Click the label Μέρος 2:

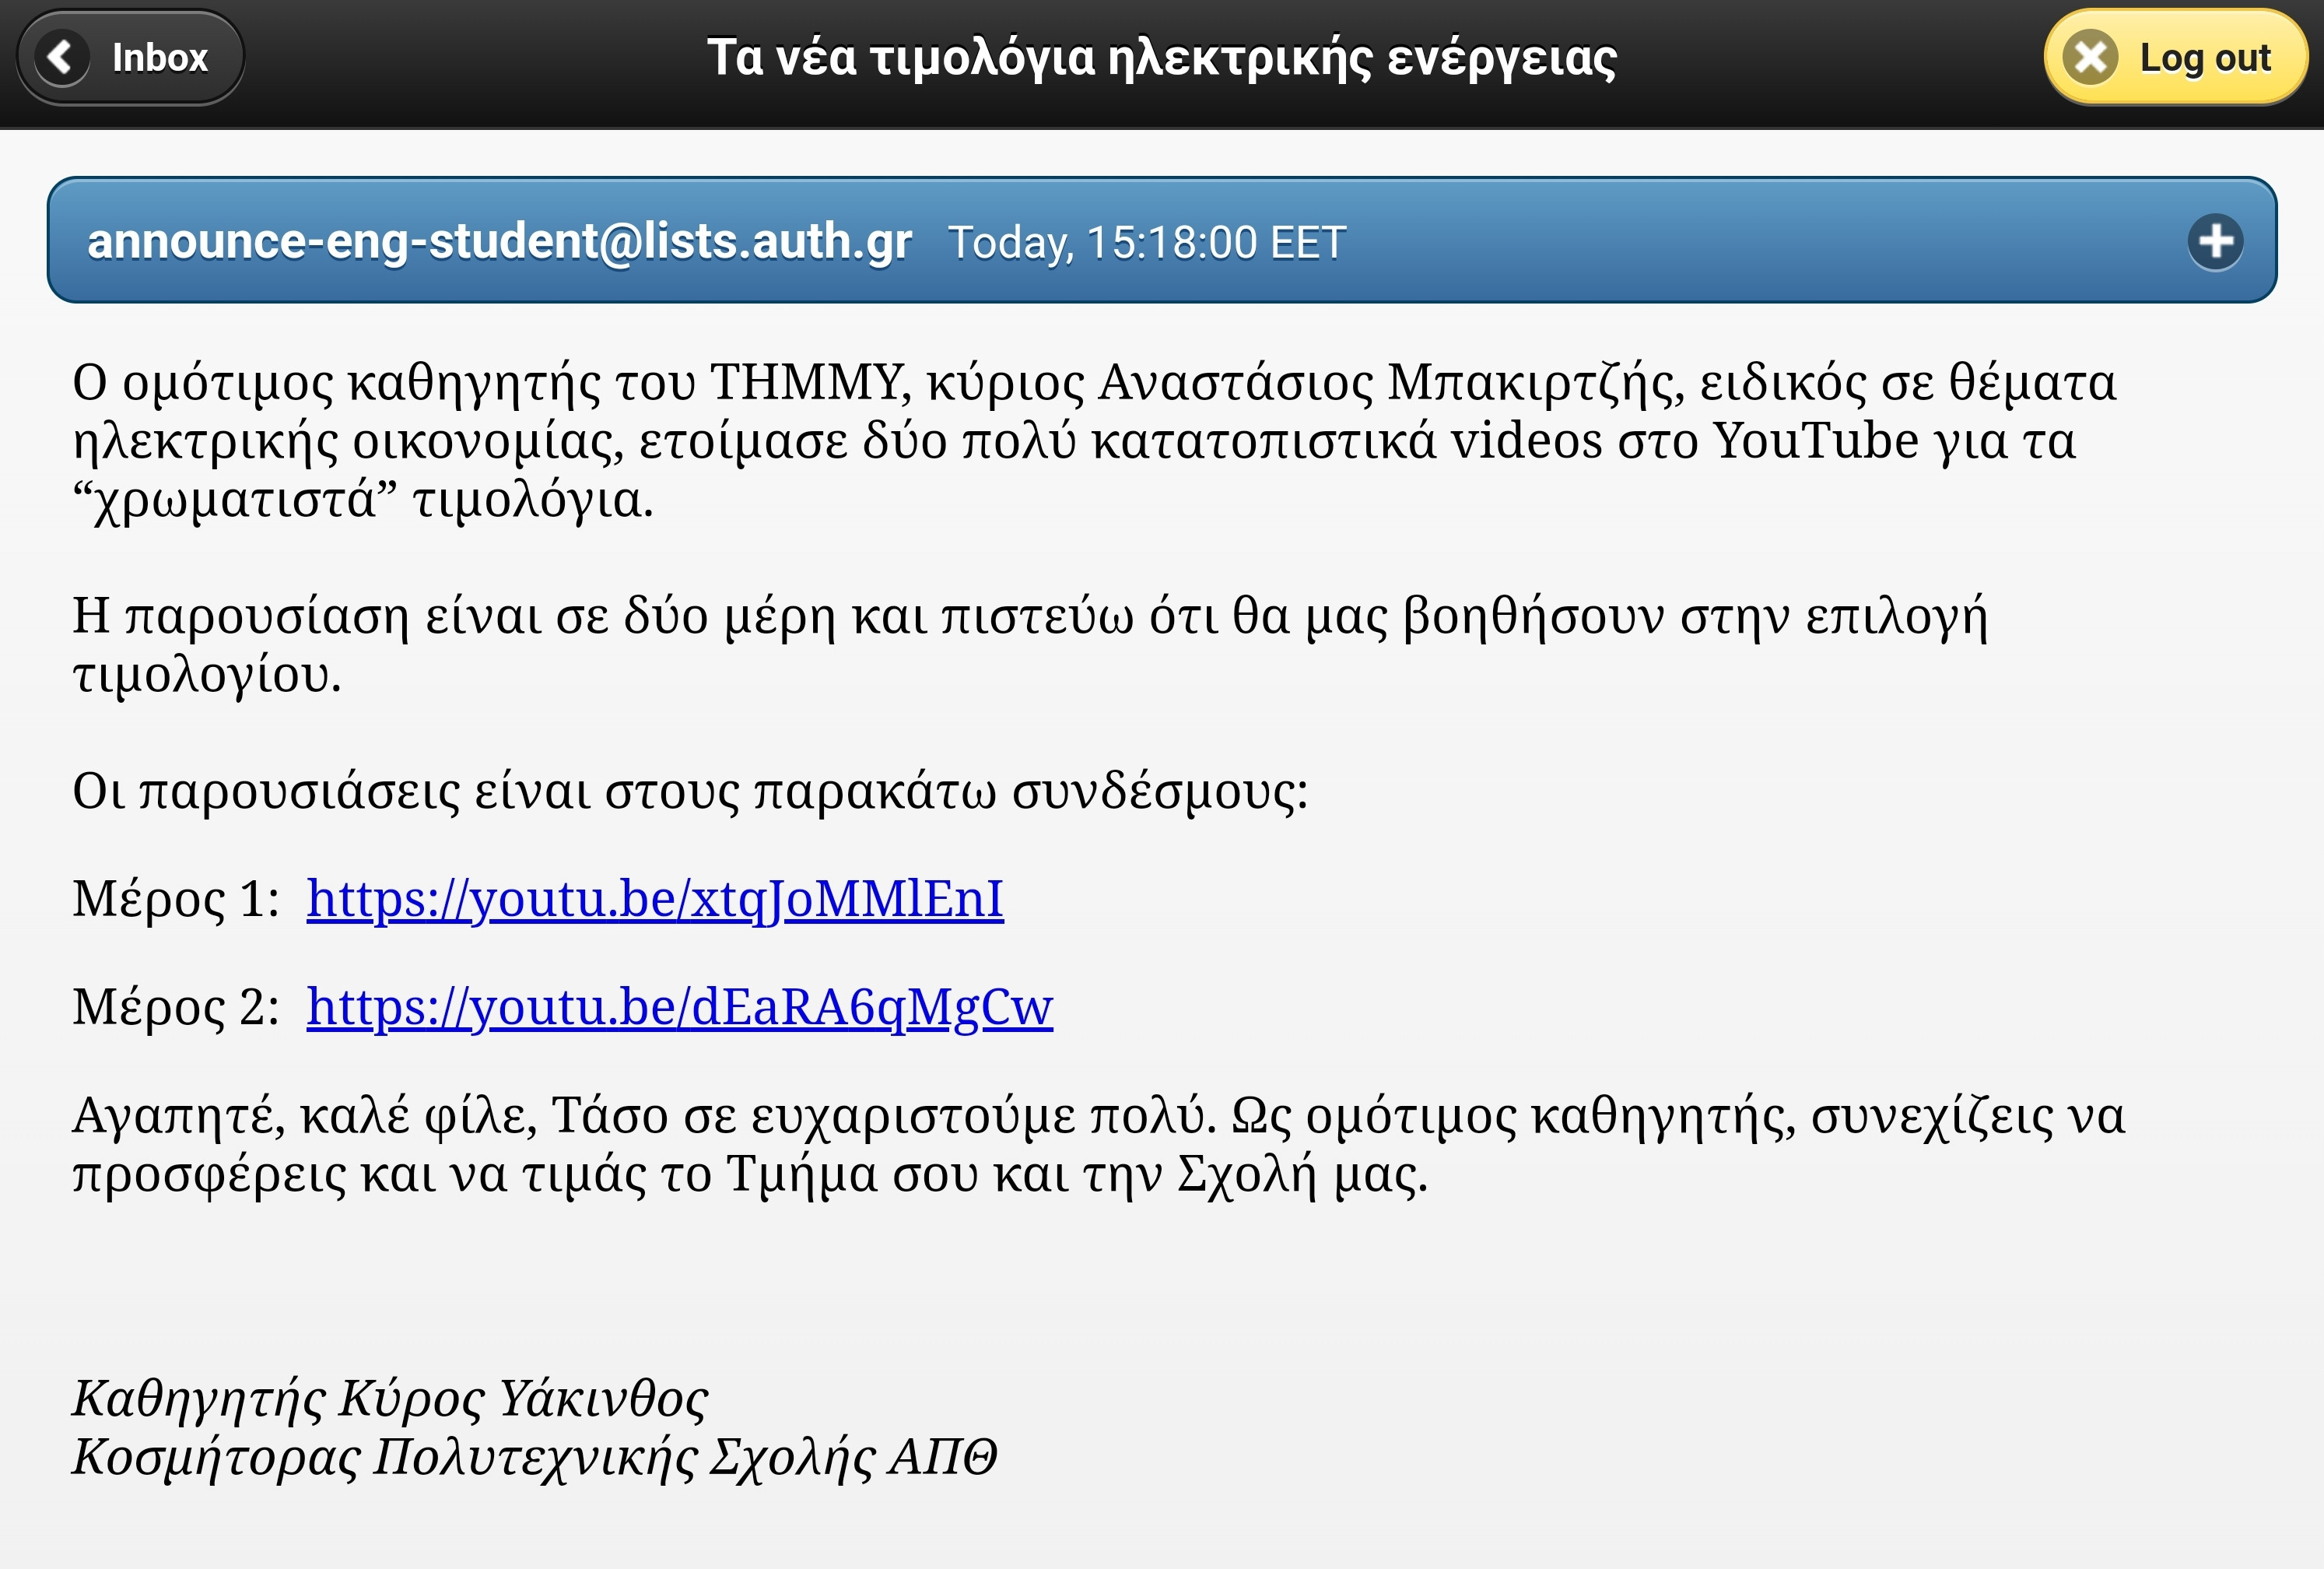176,1006
